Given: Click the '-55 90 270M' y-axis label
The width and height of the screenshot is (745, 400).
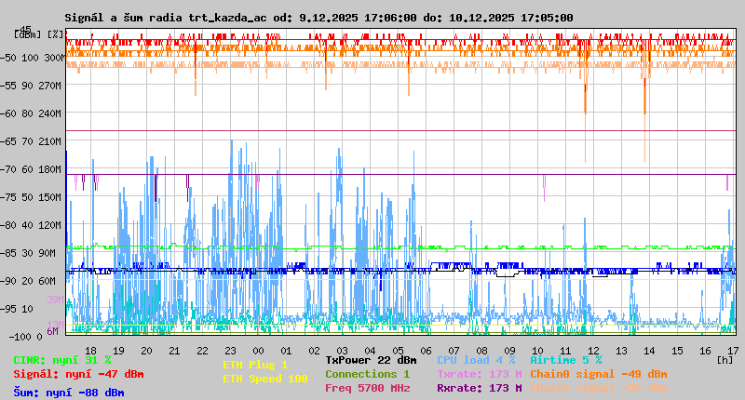Looking at the screenshot, I should click(x=31, y=86).
